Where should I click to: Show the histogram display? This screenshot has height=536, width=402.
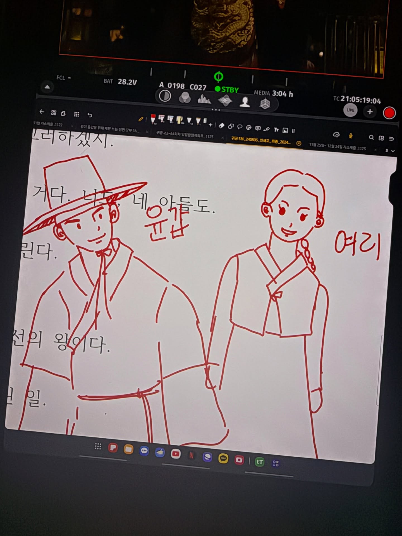(204, 99)
